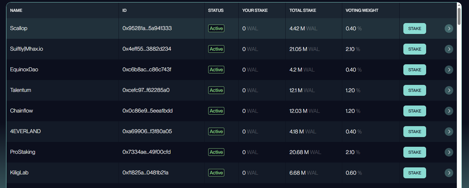The image size is (469, 188).
Task: Click ID 0xc6b8ac...c86c743f
Action: (147, 69)
